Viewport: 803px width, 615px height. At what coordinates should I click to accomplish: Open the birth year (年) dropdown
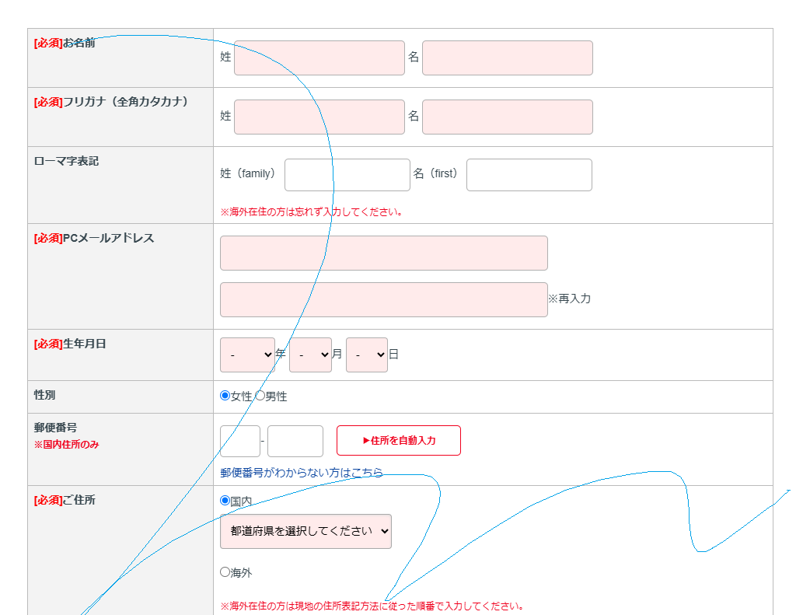247,355
